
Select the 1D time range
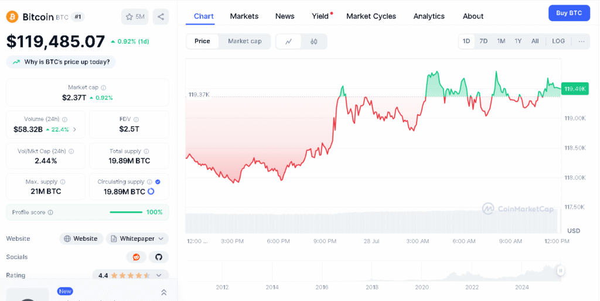click(x=466, y=41)
